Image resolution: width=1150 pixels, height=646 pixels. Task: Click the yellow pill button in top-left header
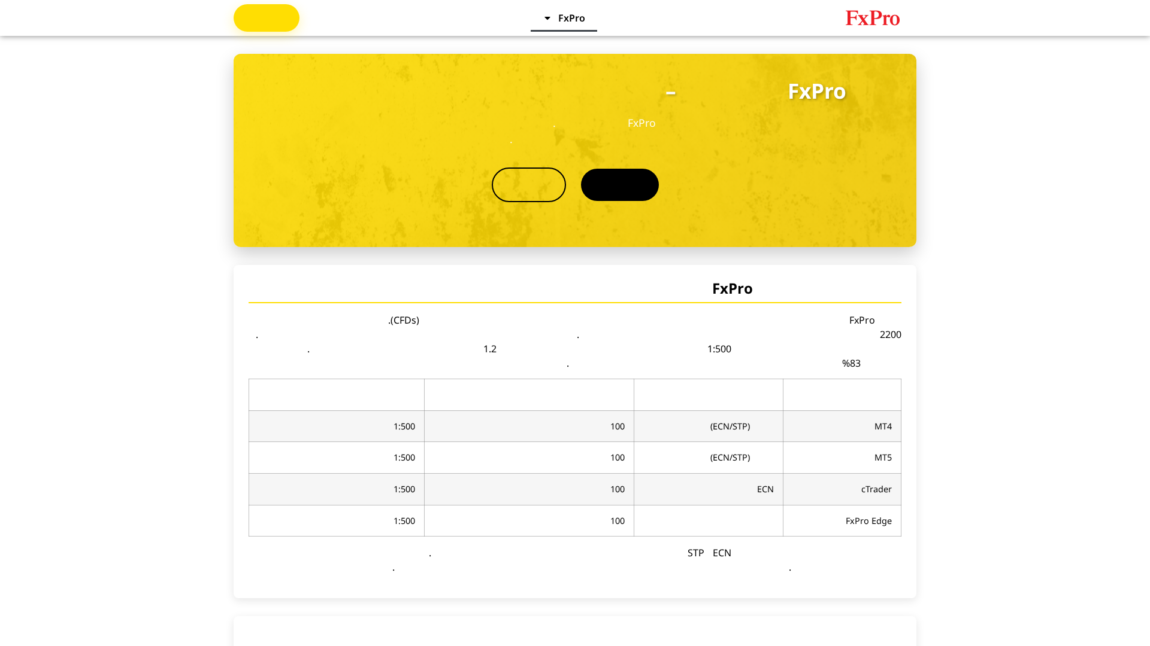(x=266, y=18)
